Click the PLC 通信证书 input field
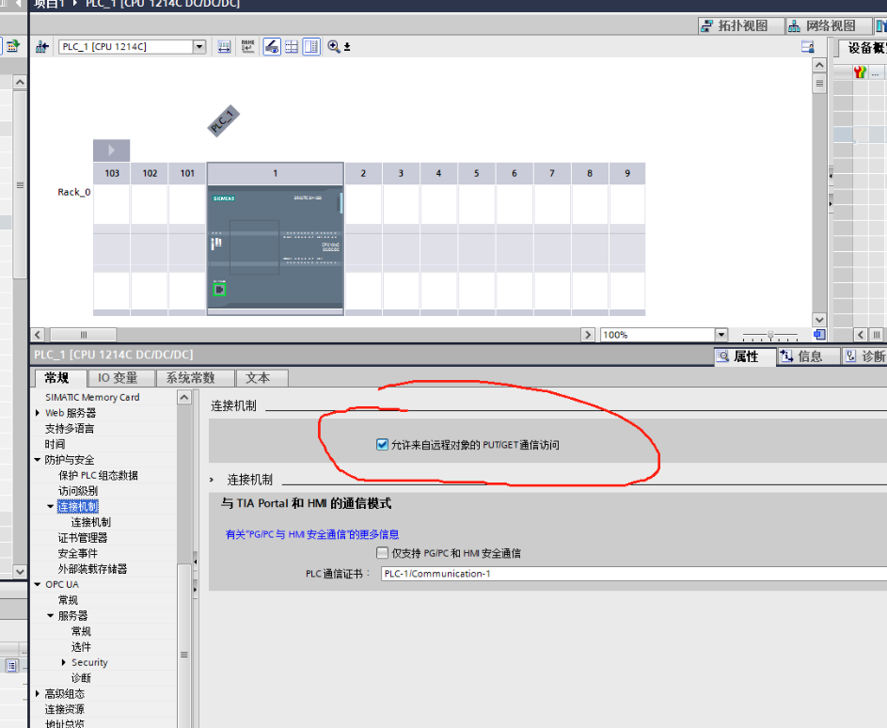 point(632,574)
